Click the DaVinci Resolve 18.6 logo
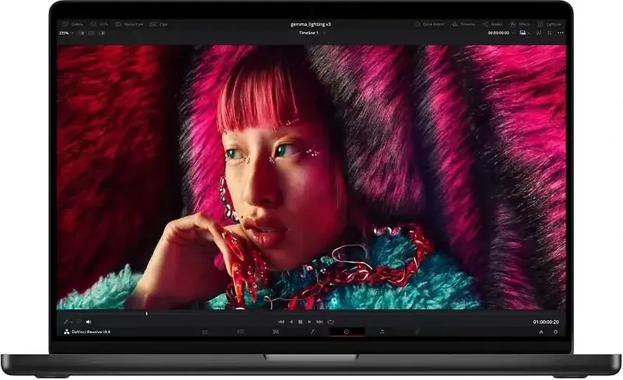The image size is (623, 380). [x=87, y=332]
